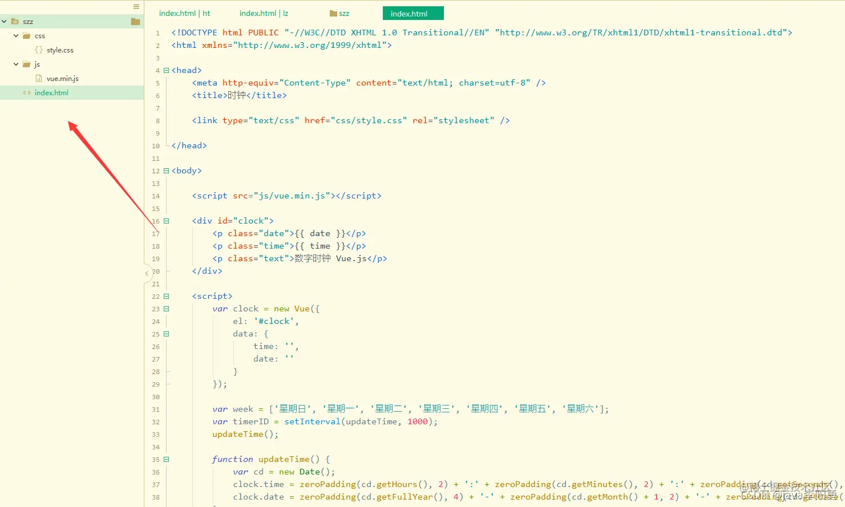Click line number 8 in the gutter
The height and width of the screenshot is (507, 845).
158,121
